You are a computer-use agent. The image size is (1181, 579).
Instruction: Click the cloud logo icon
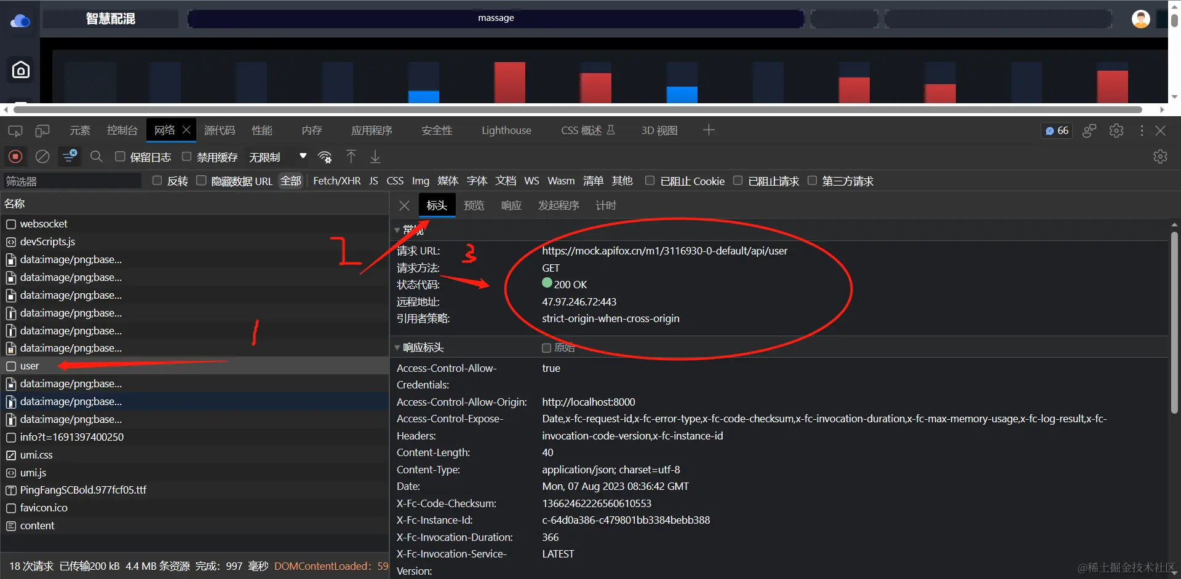point(20,22)
